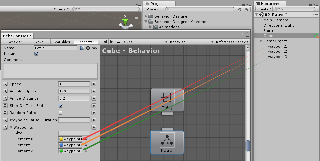Switch to the Tasks tab
The image size is (320, 161).
[x=38, y=42]
